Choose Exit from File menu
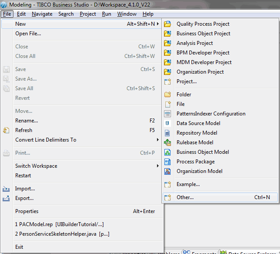The width and height of the screenshot is (280, 254). point(82,247)
